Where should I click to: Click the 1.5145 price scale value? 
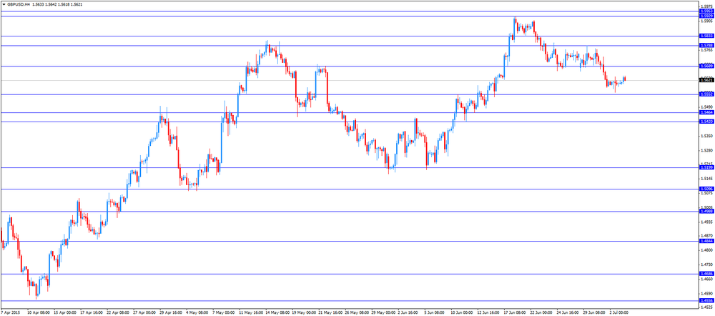(707, 179)
